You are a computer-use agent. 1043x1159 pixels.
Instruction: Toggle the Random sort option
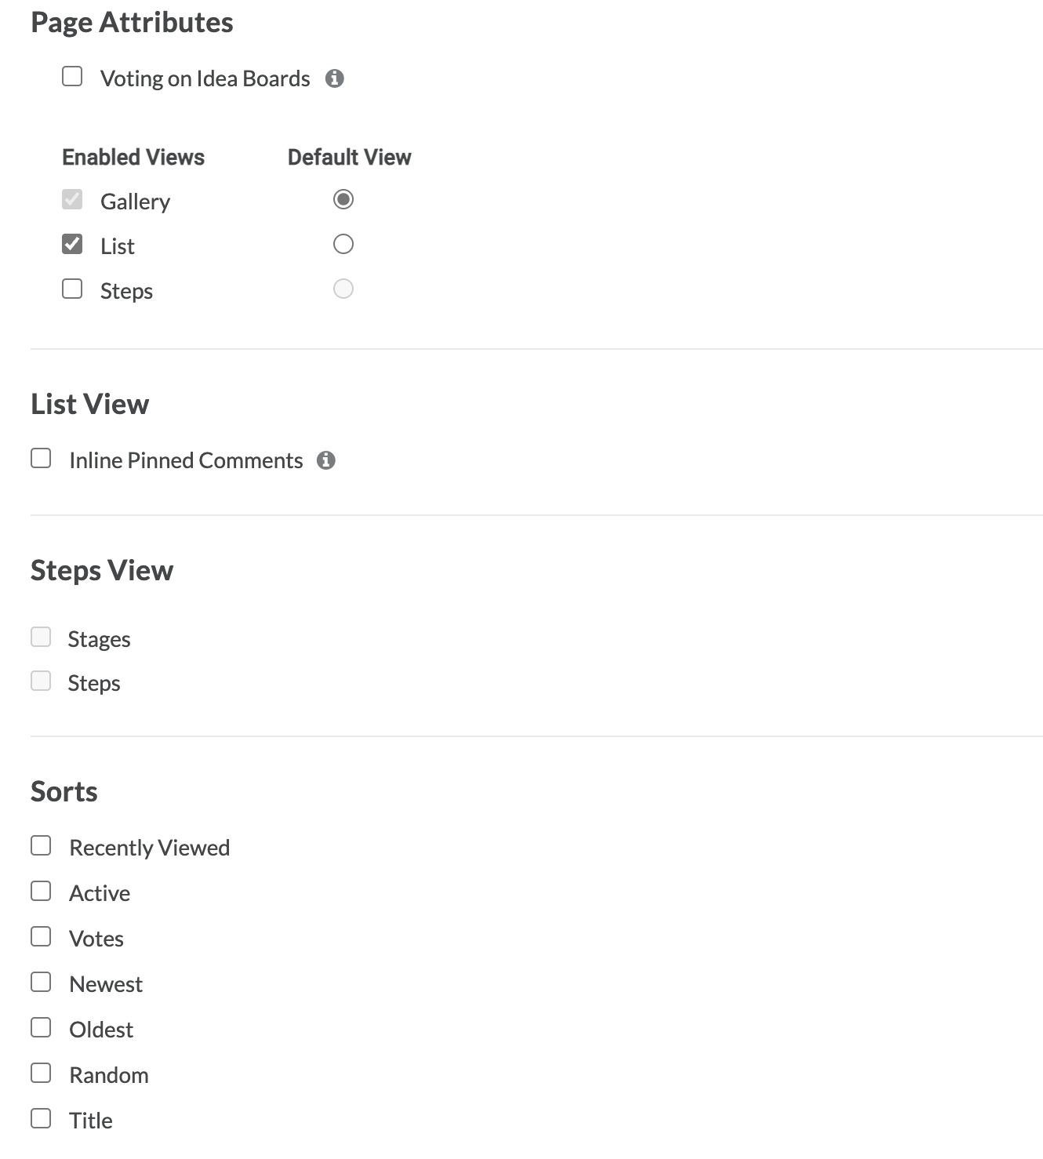tap(41, 1073)
